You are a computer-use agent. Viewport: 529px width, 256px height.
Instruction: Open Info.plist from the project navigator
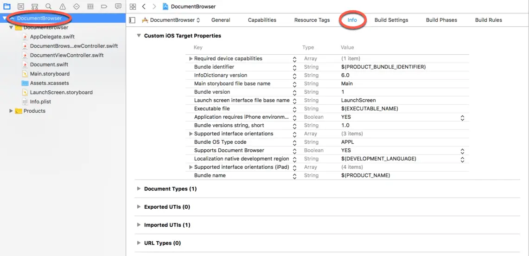click(40, 102)
